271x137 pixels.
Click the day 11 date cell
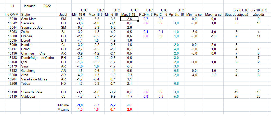tap(12, 6)
